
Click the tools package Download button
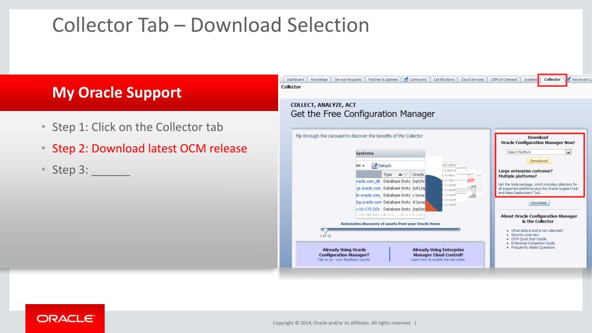click(x=538, y=203)
